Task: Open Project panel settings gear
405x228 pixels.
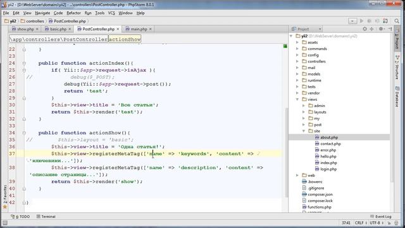Action: point(381,29)
